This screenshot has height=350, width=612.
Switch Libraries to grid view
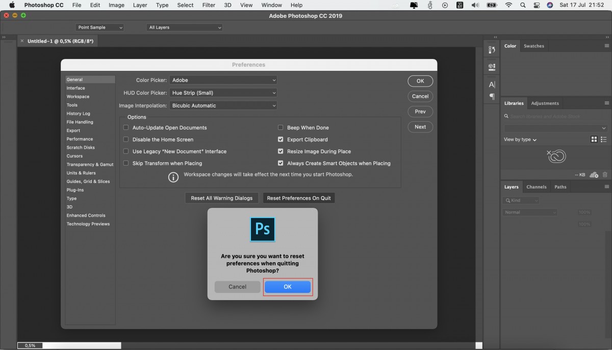(x=594, y=140)
